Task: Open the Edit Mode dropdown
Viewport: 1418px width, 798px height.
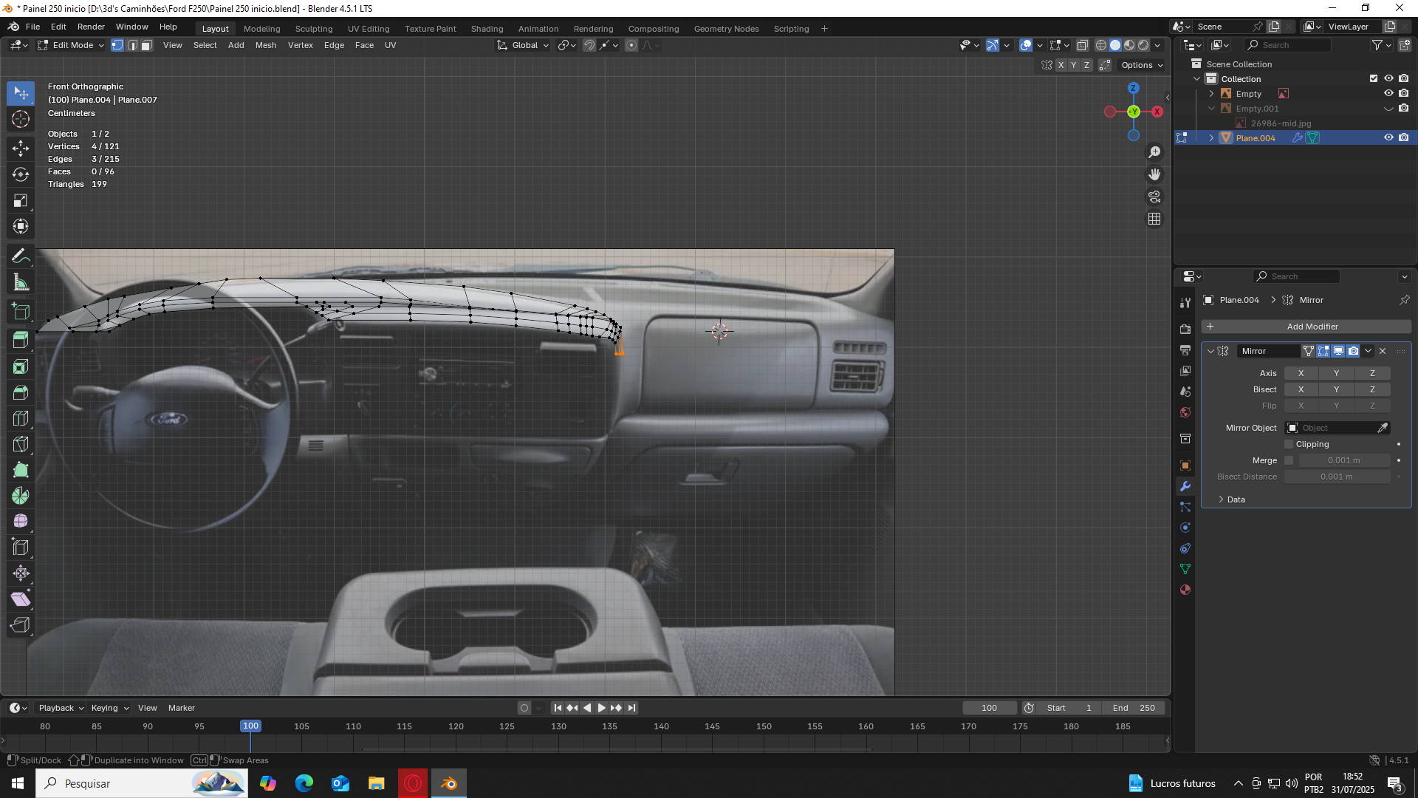Action: [72, 46]
